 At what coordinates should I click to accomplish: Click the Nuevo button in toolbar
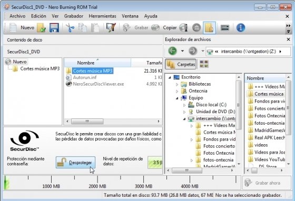click(27, 27)
